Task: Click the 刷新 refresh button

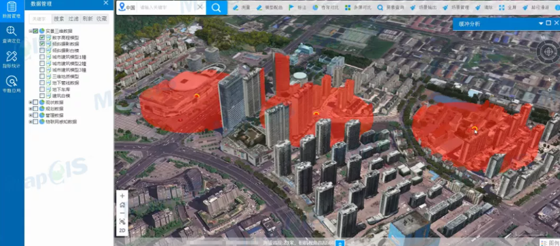Action: pos(87,19)
